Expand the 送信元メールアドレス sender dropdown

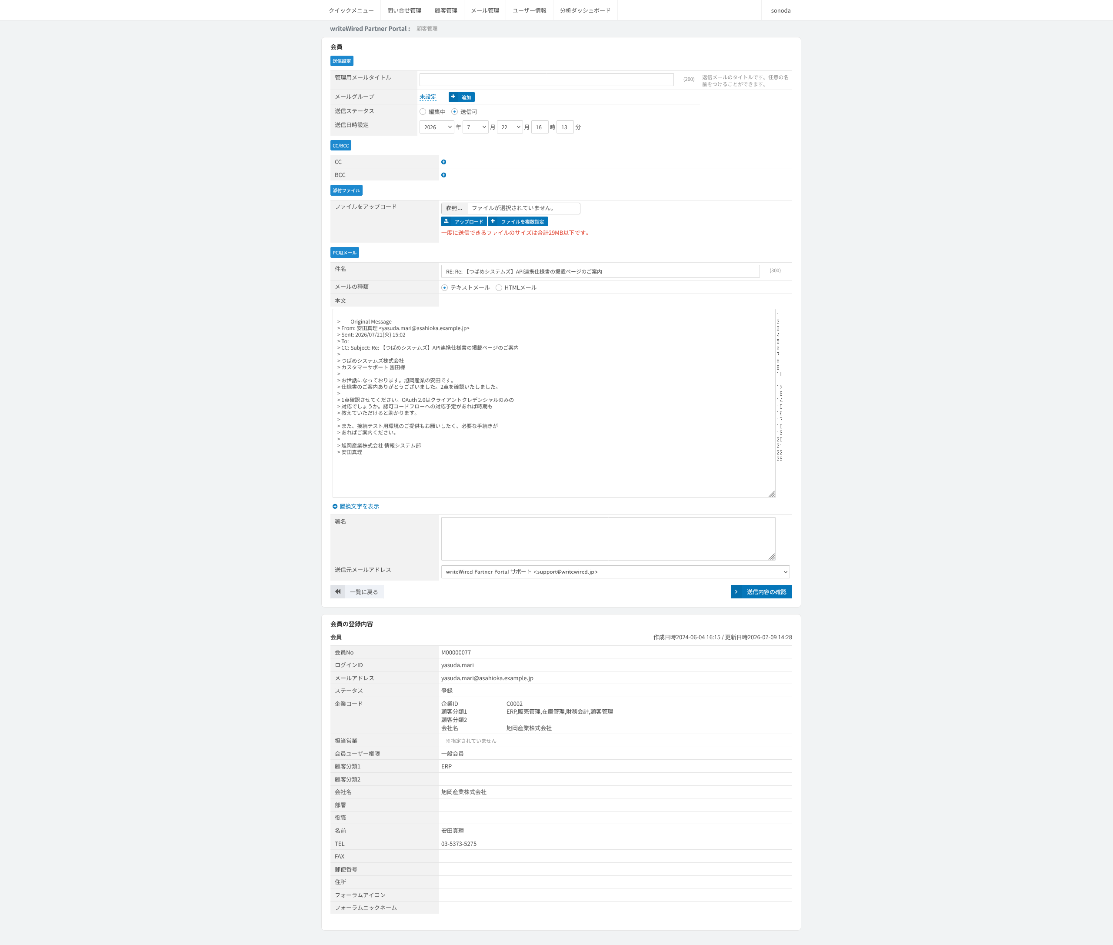616,571
